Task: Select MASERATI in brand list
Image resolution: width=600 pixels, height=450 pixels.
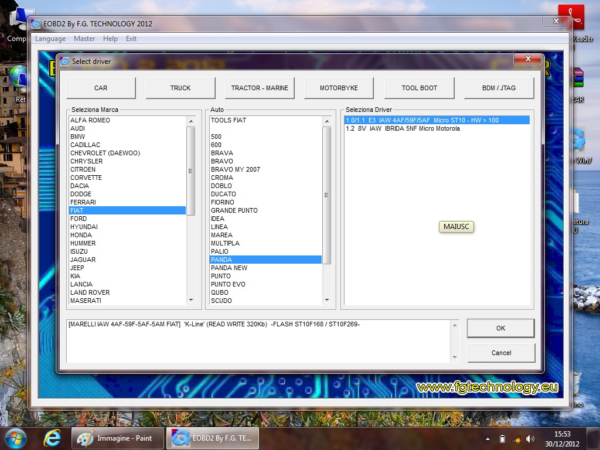Action: point(127,301)
